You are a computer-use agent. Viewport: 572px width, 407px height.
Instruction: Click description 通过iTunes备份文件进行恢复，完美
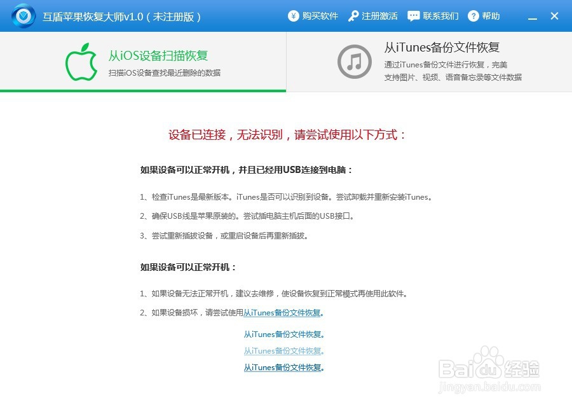coord(446,65)
